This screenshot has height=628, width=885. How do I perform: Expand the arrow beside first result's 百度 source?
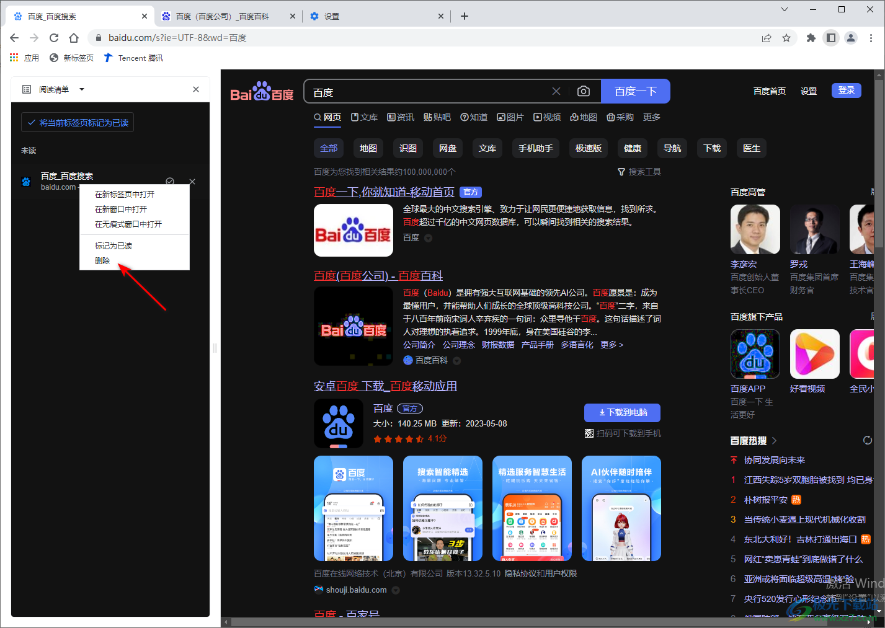[x=428, y=238]
